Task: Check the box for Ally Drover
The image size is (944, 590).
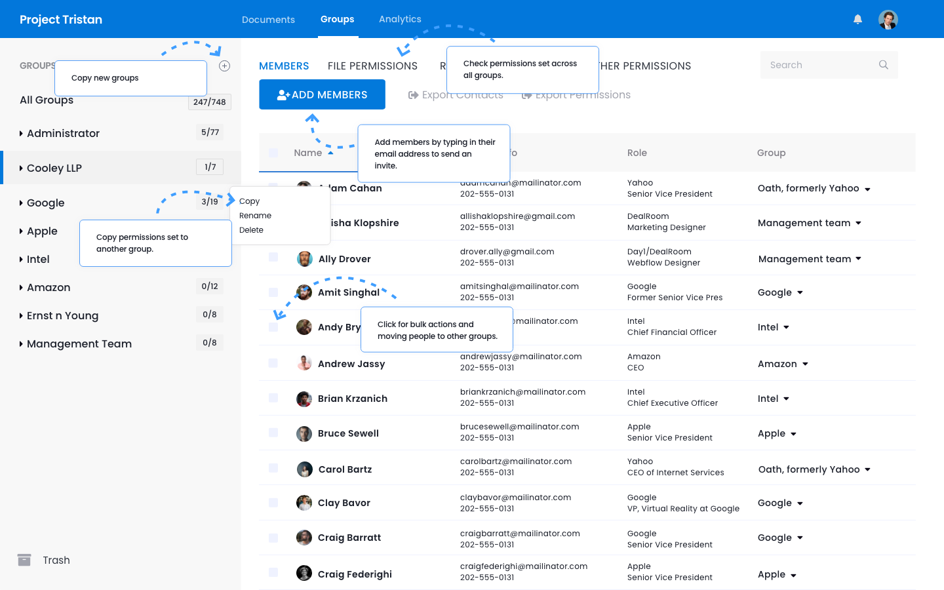Action: (x=273, y=257)
